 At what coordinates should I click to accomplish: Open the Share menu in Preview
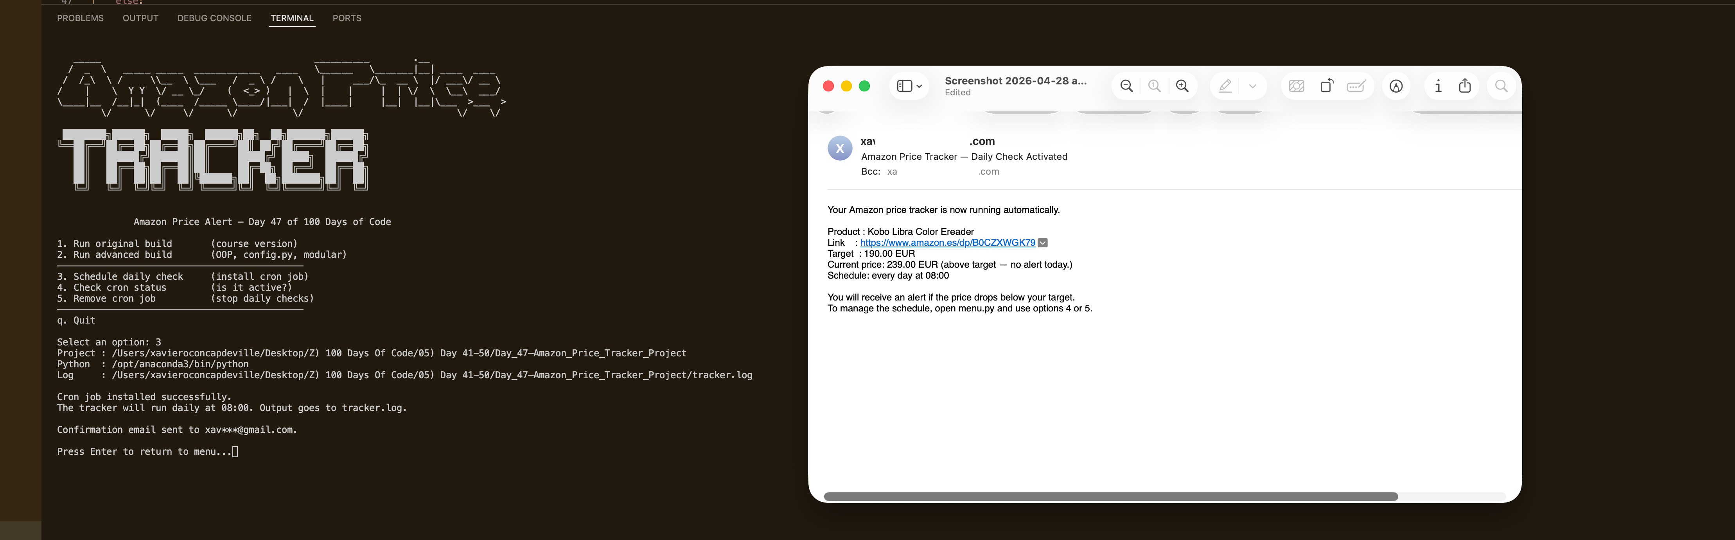[1465, 86]
